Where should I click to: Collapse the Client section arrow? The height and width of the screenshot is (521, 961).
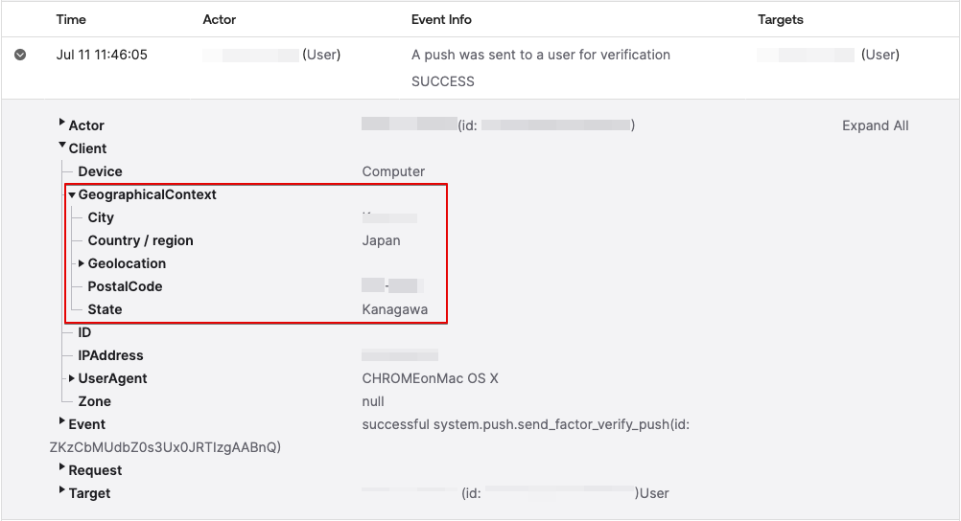[x=62, y=147]
